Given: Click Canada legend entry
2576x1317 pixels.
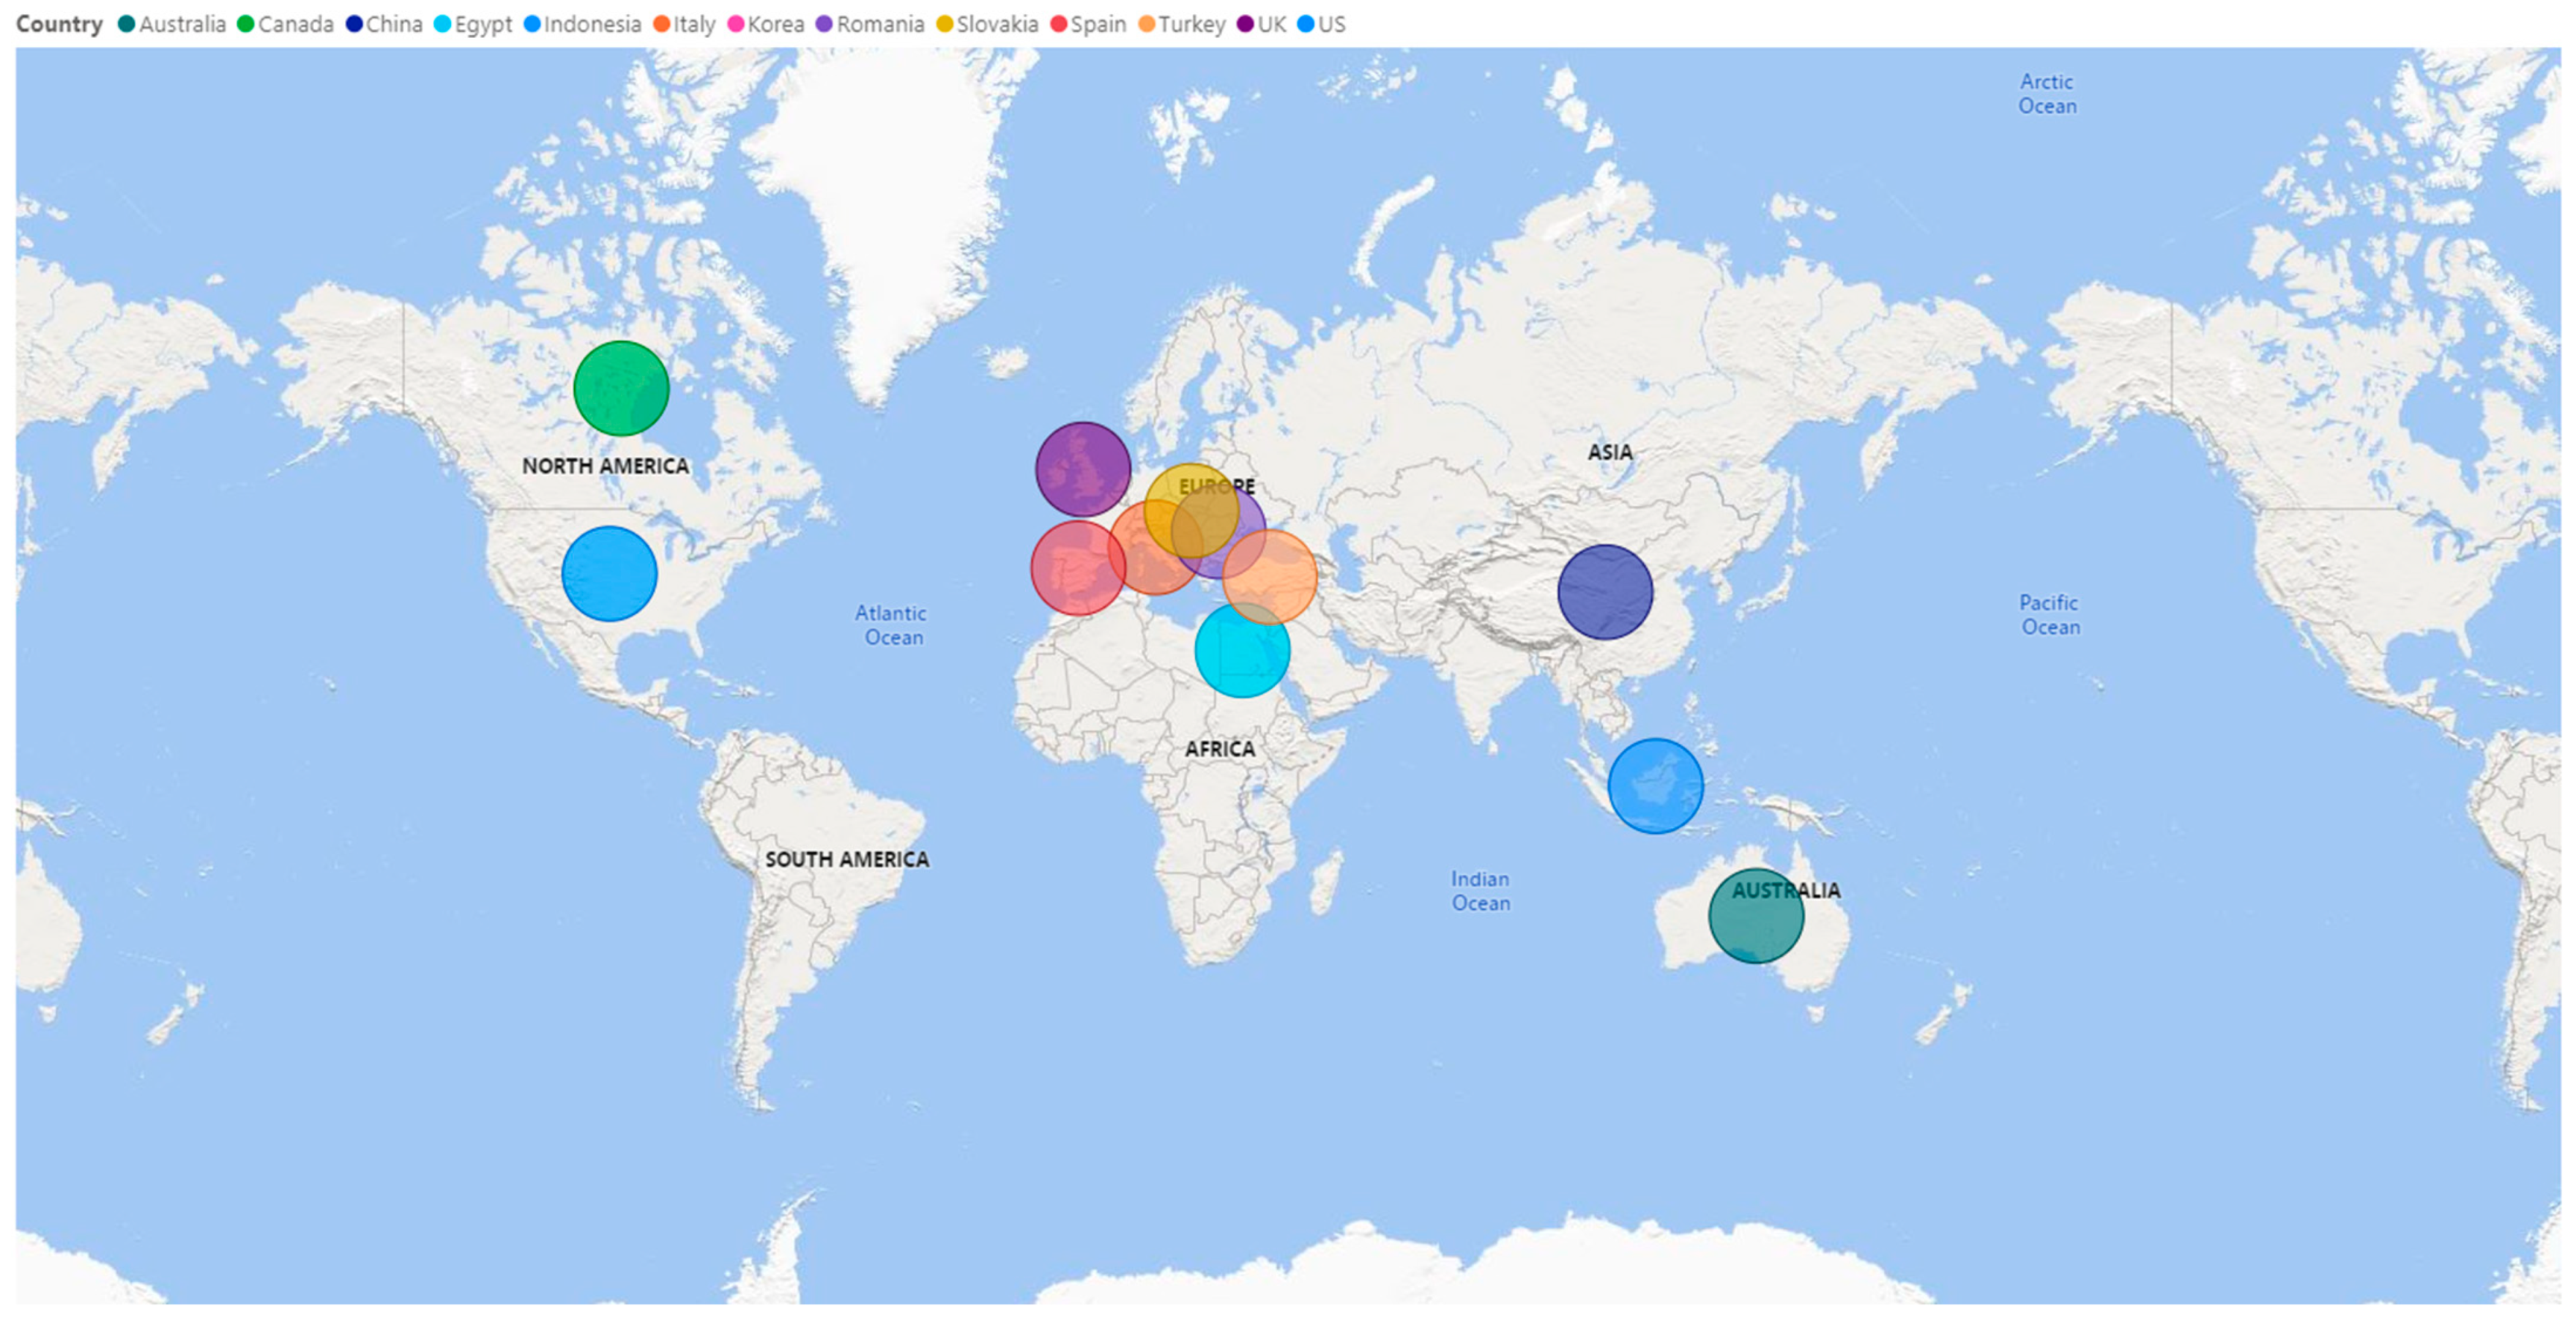Looking at the screenshot, I should pos(295,24).
